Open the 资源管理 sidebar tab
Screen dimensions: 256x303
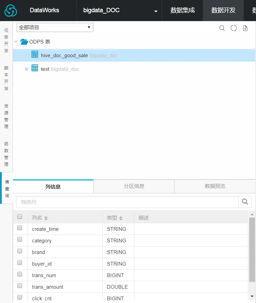point(6,116)
